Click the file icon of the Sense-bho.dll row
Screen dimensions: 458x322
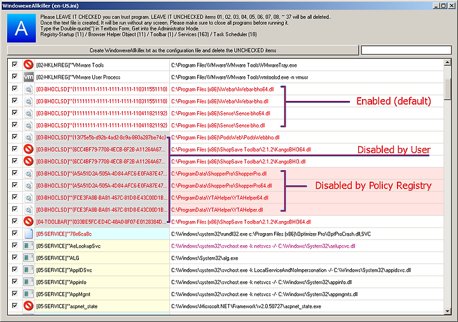[x=29, y=125]
